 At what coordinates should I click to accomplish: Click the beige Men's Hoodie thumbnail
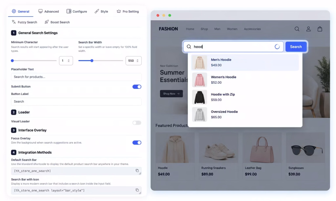199,63
